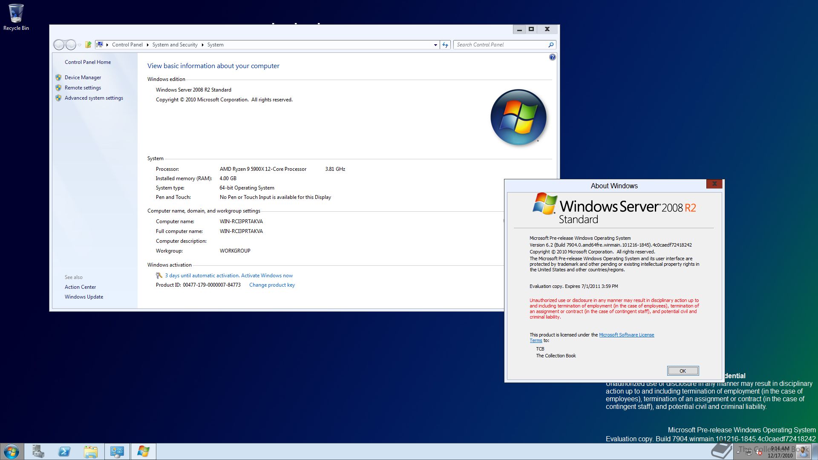Show hidden tray icons arrow
This screenshot has width=818, height=460.
click(738, 452)
